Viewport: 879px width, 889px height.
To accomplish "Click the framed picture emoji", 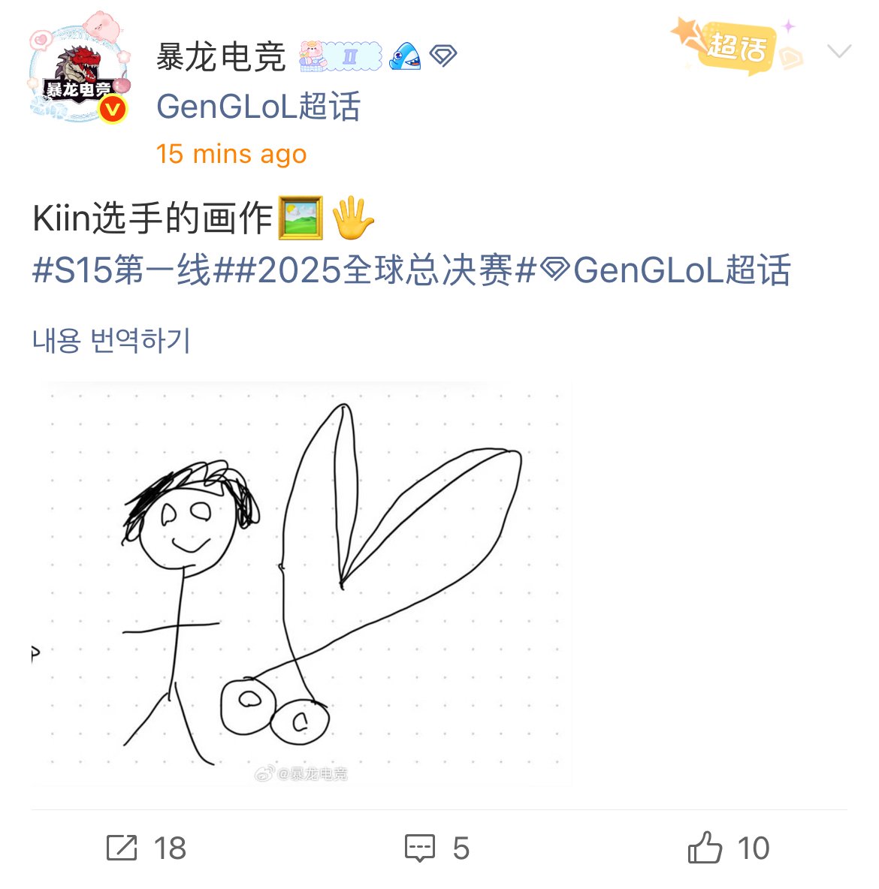I will pos(301,218).
